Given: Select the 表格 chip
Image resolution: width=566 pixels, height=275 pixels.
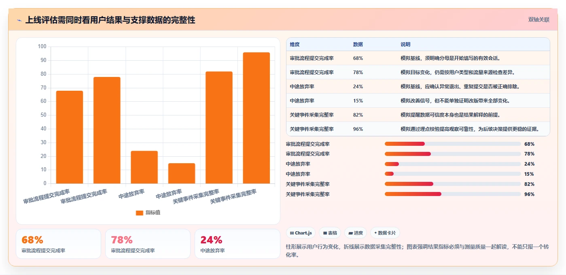Looking at the screenshot, I should pyautogui.click(x=330, y=233).
